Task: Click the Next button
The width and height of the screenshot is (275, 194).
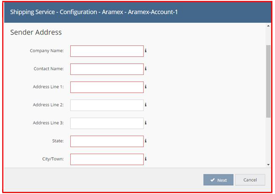Action: tap(218, 180)
